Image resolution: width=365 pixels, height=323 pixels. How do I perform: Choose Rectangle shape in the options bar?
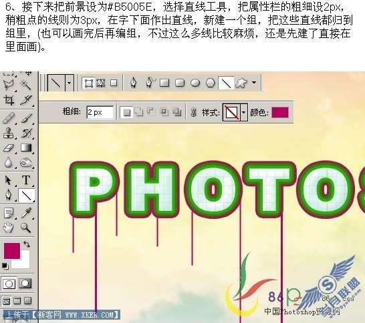pos(164,83)
